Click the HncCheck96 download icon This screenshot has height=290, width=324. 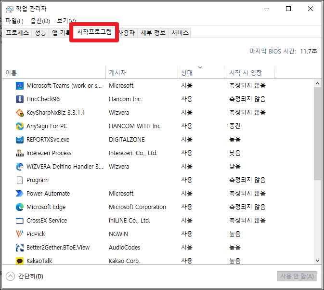20,99
